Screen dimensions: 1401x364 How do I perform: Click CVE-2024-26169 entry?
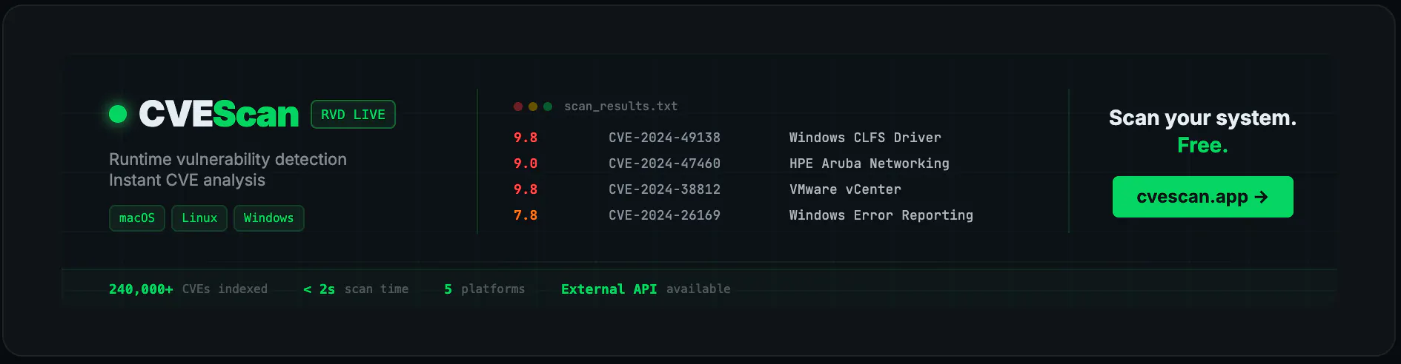pos(664,215)
